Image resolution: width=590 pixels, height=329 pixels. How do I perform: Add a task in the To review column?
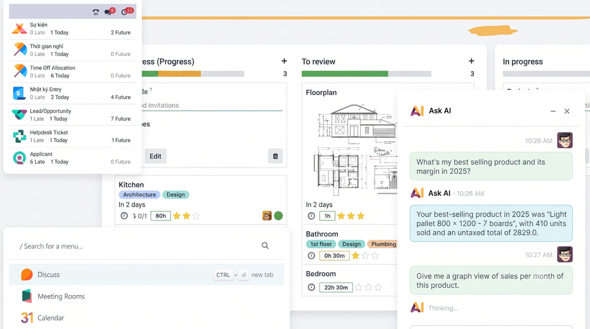(472, 61)
